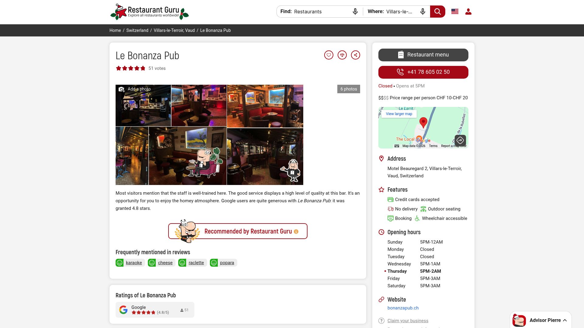Open the info tooltip next to Recommended badge

click(x=296, y=231)
